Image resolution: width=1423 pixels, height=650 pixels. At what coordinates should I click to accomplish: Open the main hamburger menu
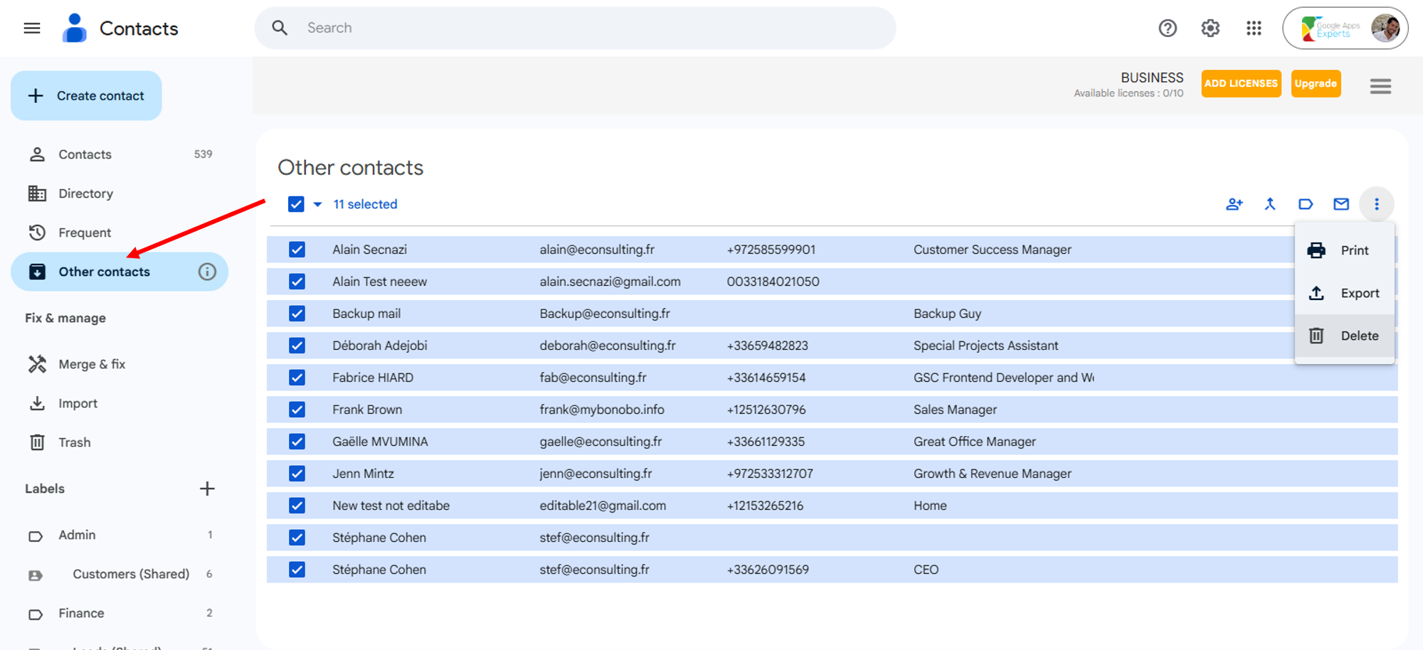point(32,28)
